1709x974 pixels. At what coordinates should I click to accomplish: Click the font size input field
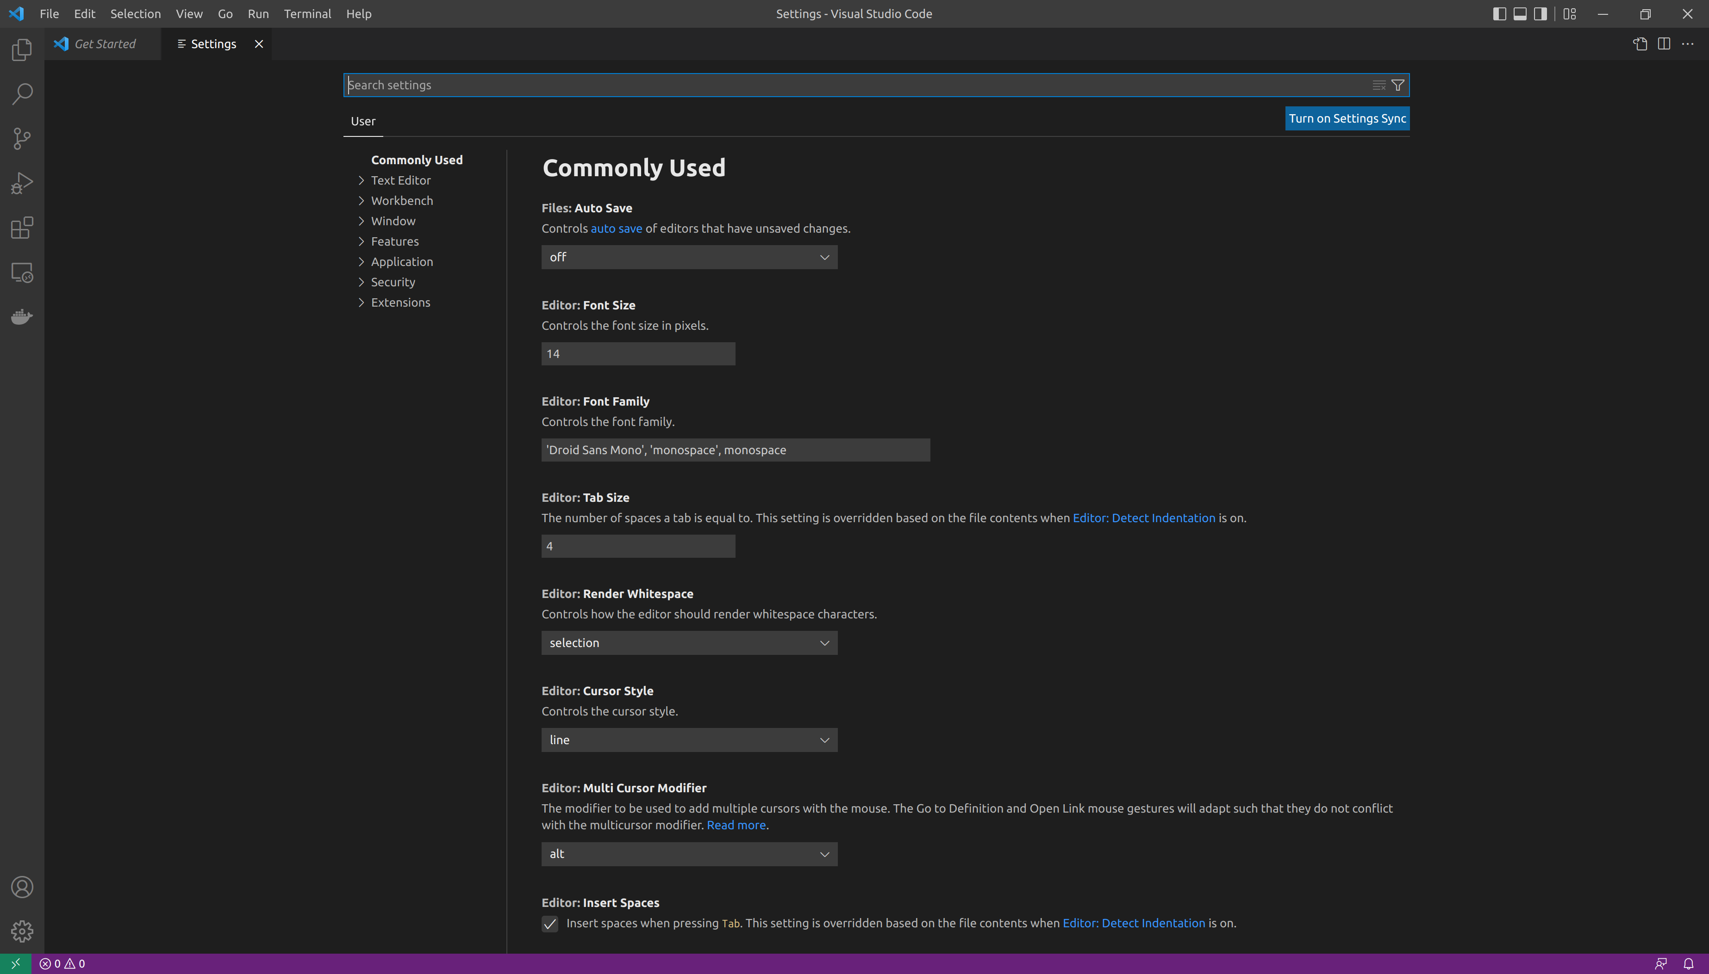[637, 353]
